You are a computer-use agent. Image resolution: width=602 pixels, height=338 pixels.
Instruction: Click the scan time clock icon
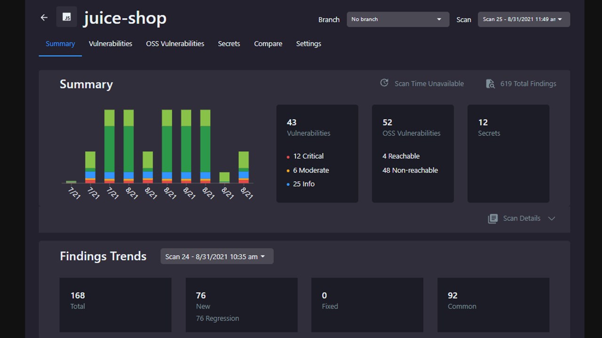click(x=384, y=83)
